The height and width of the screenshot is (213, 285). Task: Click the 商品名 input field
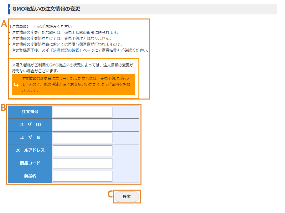pos(82,176)
